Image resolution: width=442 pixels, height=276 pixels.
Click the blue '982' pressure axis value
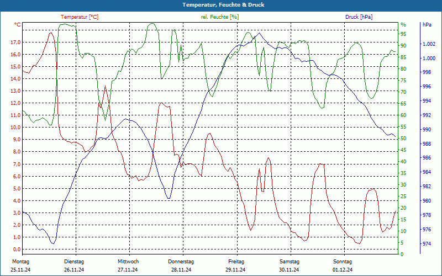tap(427, 187)
